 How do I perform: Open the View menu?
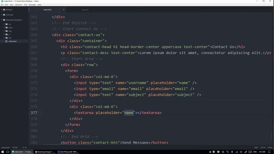point(12,5)
